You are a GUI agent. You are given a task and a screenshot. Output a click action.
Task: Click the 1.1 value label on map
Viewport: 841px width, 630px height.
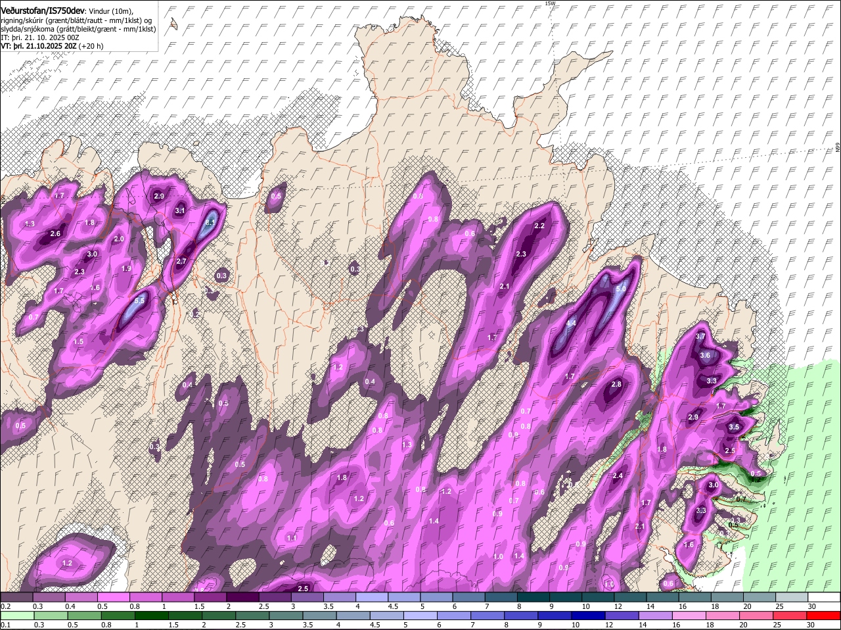coord(292,538)
